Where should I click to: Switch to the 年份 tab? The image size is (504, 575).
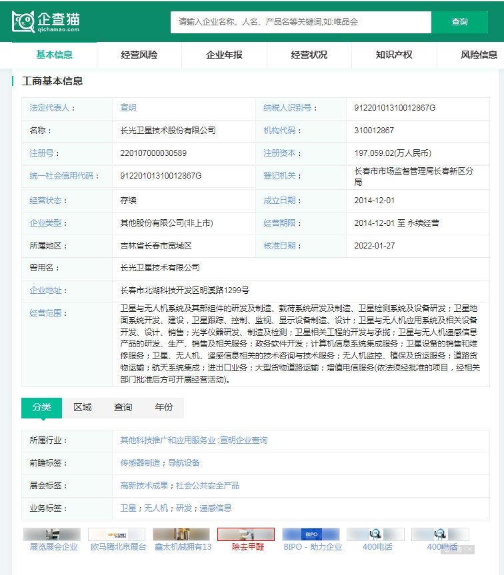click(163, 408)
